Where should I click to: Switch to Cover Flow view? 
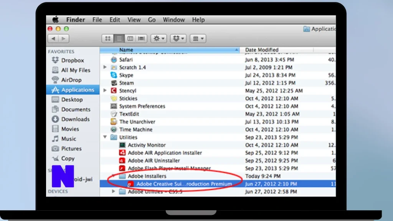pos(141,39)
